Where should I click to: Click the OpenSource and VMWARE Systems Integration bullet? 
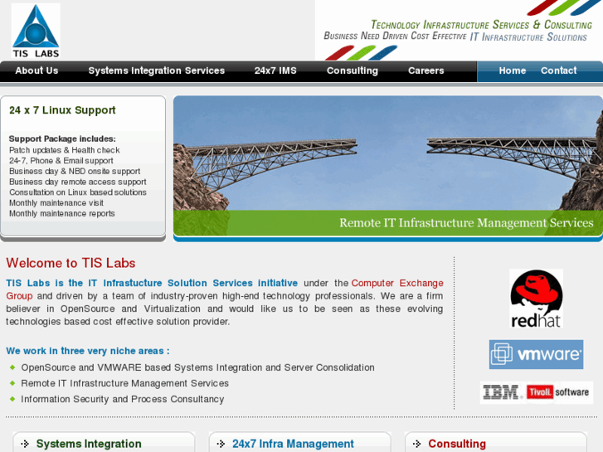(x=197, y=367)
